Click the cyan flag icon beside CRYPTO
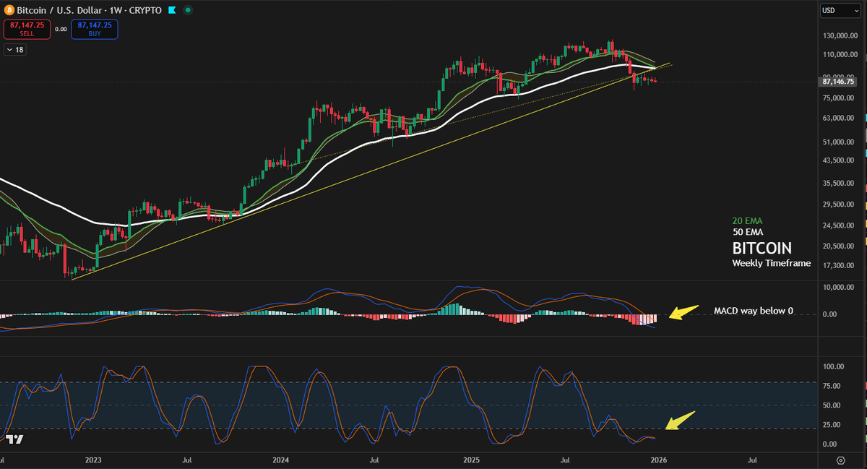The width and height of the screenshot is (867, 469). (172, 11)
